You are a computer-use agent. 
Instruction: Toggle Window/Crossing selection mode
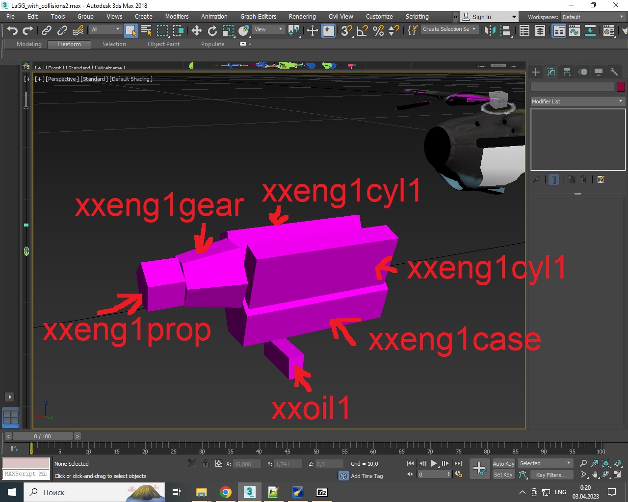[x=178, y=30]
